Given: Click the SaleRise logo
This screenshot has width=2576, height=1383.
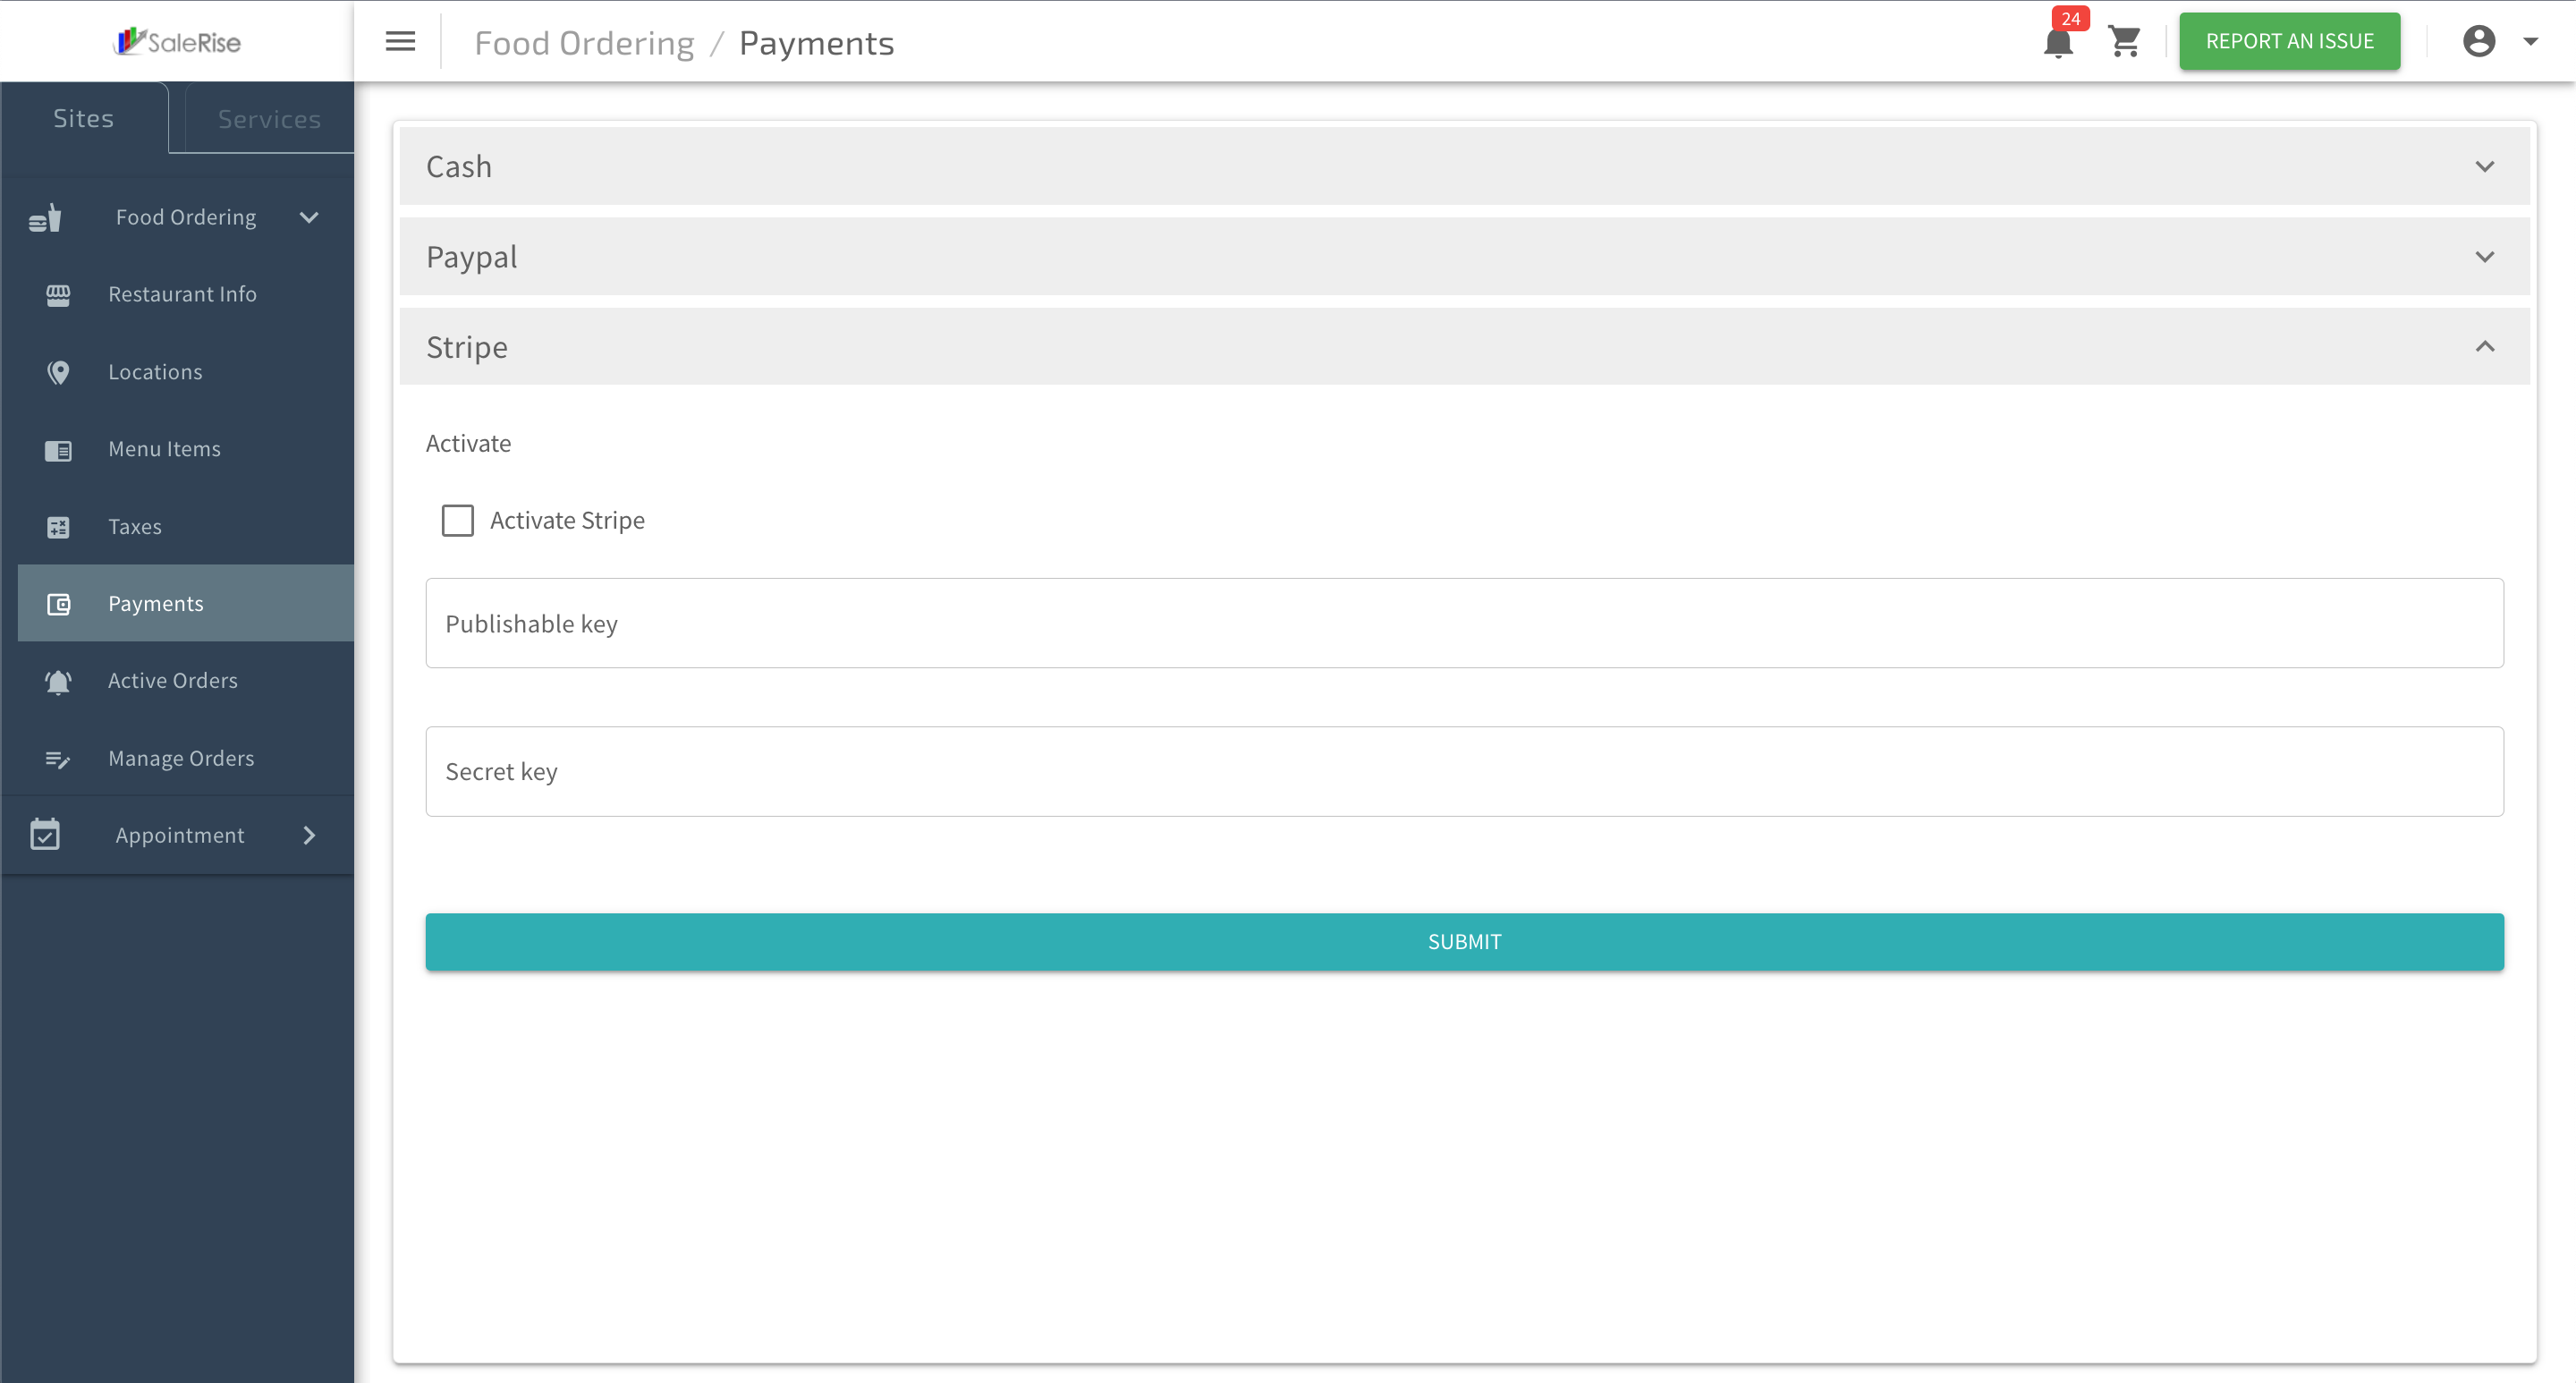Looking at the screenshot, I should [177, 41].
